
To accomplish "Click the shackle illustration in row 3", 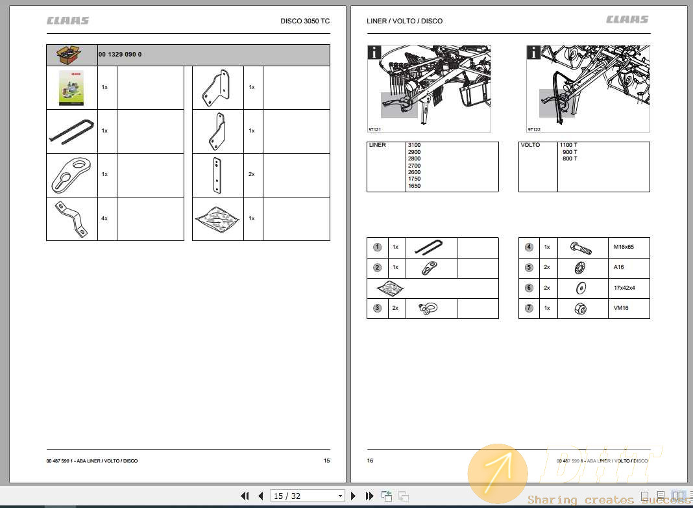I will [428, 308].
